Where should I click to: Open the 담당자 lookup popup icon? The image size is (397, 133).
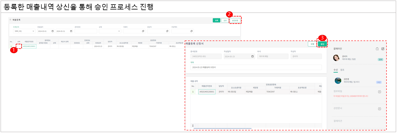coord(167,31)
